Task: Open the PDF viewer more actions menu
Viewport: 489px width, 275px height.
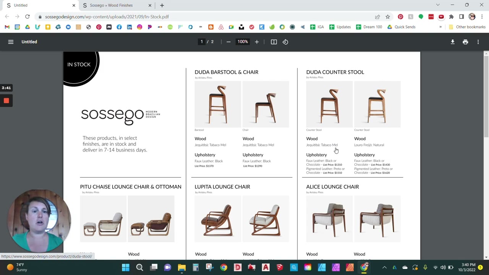Action: (x=478, y=42)
